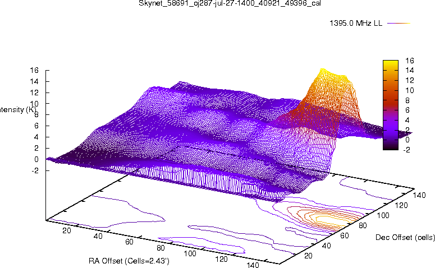Click color bar value 8
The image size is (435, 268).
(407, 100)
